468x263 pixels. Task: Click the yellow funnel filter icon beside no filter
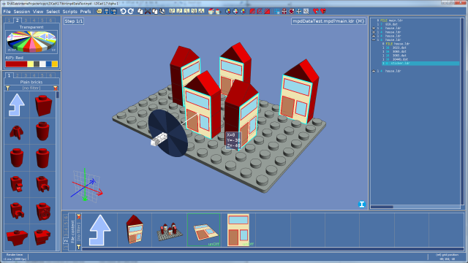pyautogui.click(x=7, y=88)
